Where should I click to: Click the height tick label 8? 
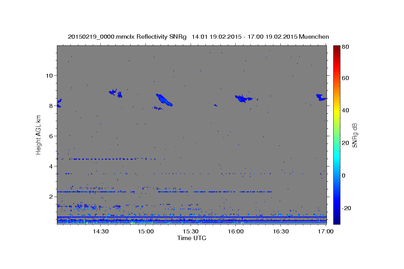pos(51,106)
